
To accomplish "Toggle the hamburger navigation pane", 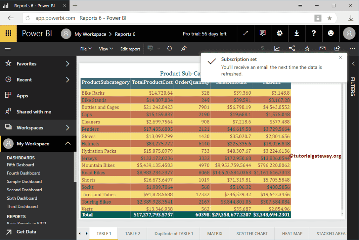I will (x=8, y=49).
